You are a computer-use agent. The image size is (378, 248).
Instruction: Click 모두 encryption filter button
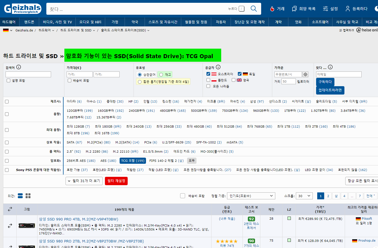(x=191, y=161)
